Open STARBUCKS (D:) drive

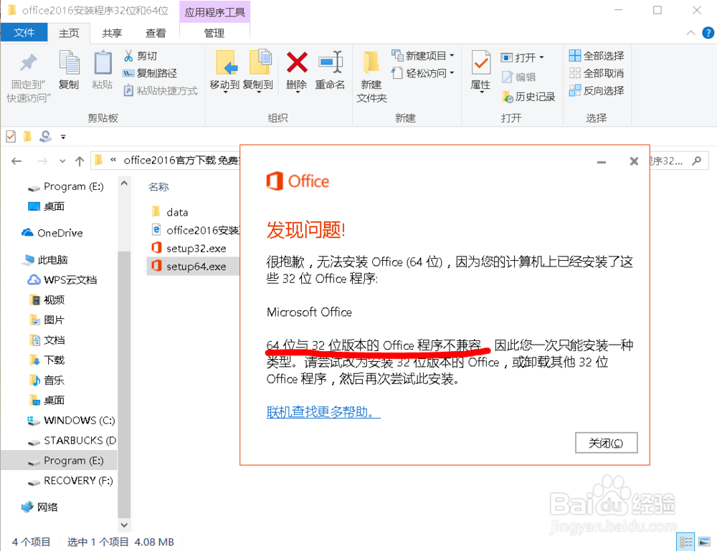tap(72, 441)
